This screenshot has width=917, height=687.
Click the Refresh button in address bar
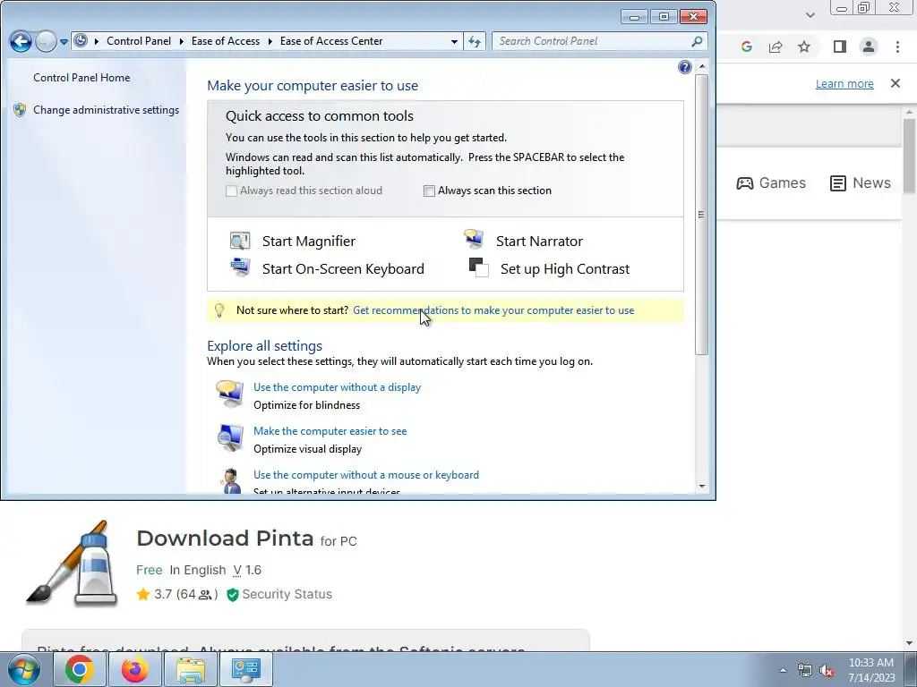475,41
